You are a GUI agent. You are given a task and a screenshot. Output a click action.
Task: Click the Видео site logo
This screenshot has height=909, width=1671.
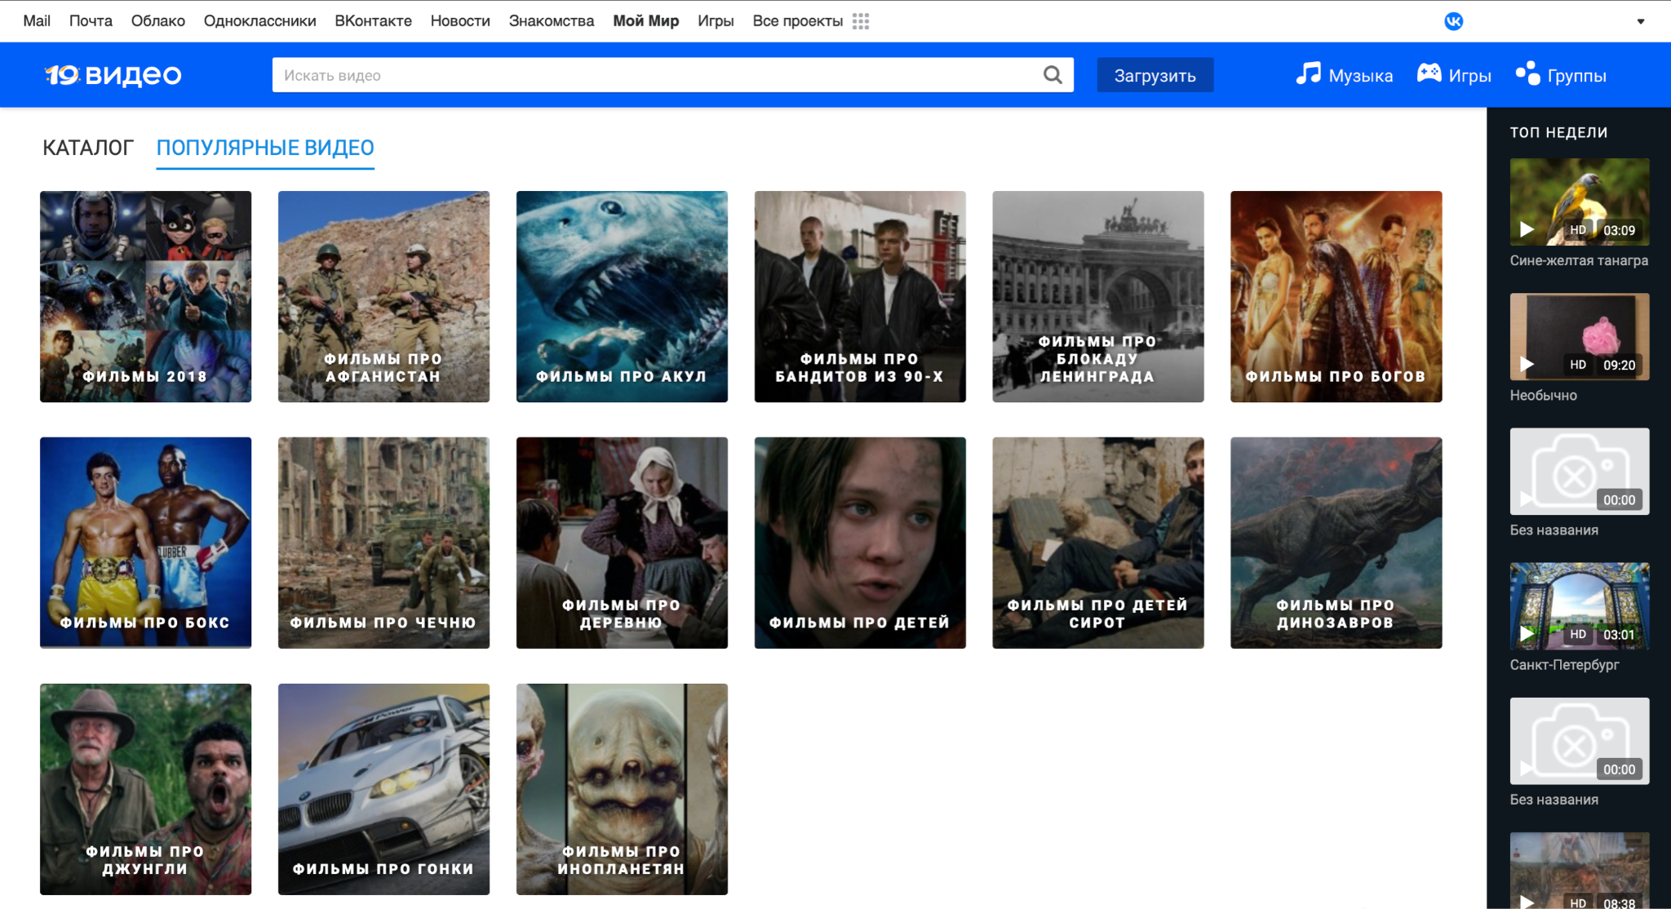[x=113, y=75]
